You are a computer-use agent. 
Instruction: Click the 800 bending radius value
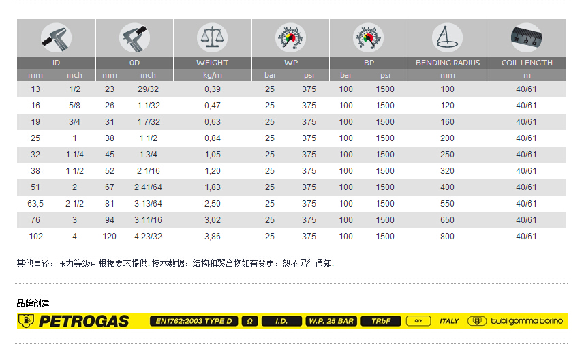tap(447, 237)
